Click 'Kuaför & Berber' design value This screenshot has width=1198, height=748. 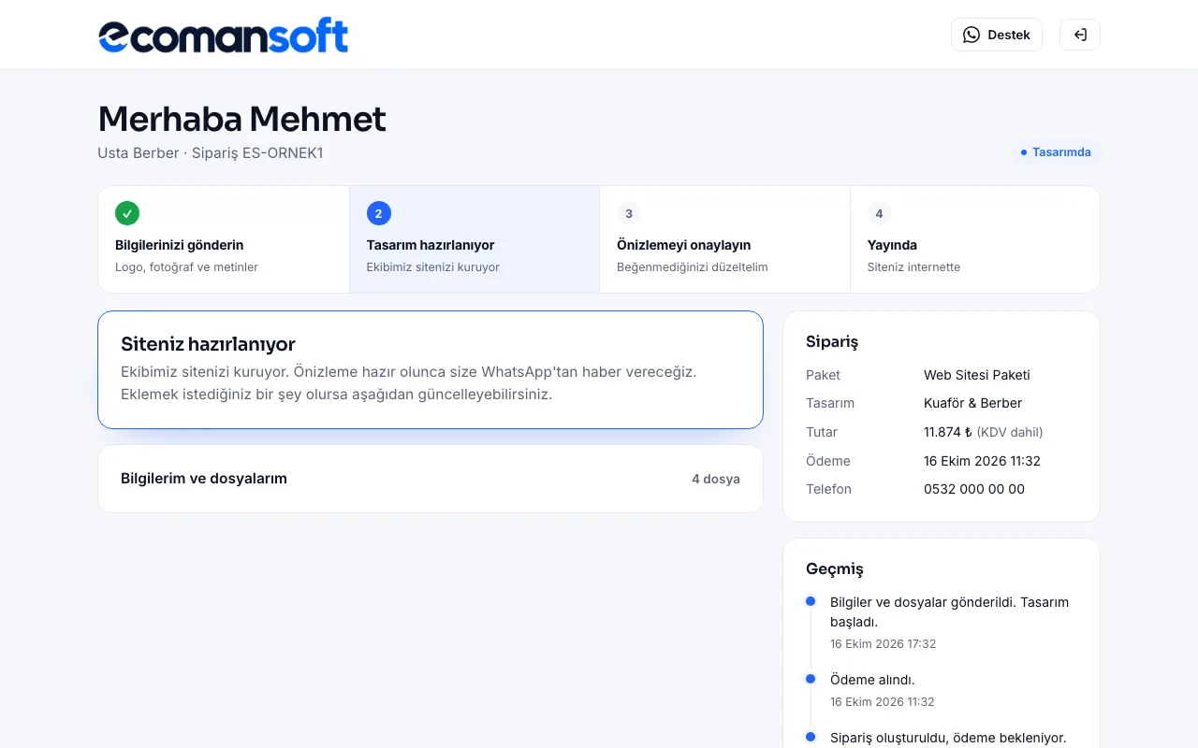pyautogui.click(x=972, y=403)
